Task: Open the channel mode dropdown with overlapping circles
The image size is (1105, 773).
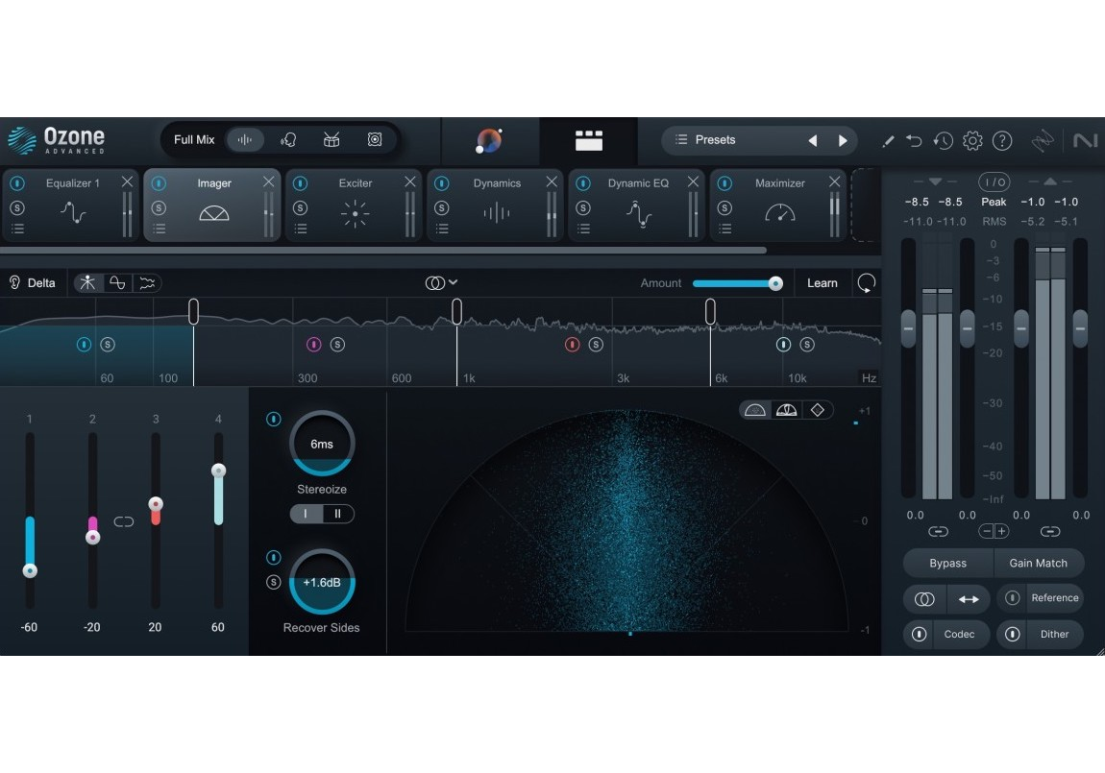Action: tap(442, 283)
